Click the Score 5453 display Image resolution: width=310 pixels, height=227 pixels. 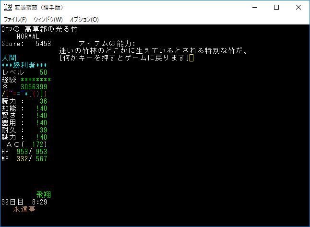(26, 44)
